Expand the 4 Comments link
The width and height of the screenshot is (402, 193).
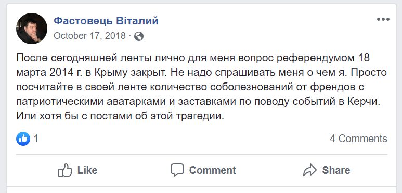(x=358, y=139)
